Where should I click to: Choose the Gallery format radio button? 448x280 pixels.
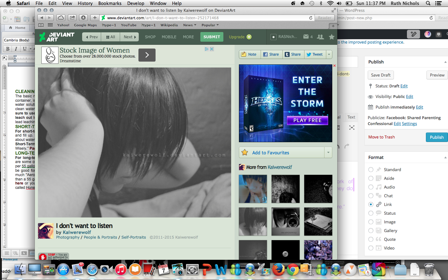click(371, 231)
